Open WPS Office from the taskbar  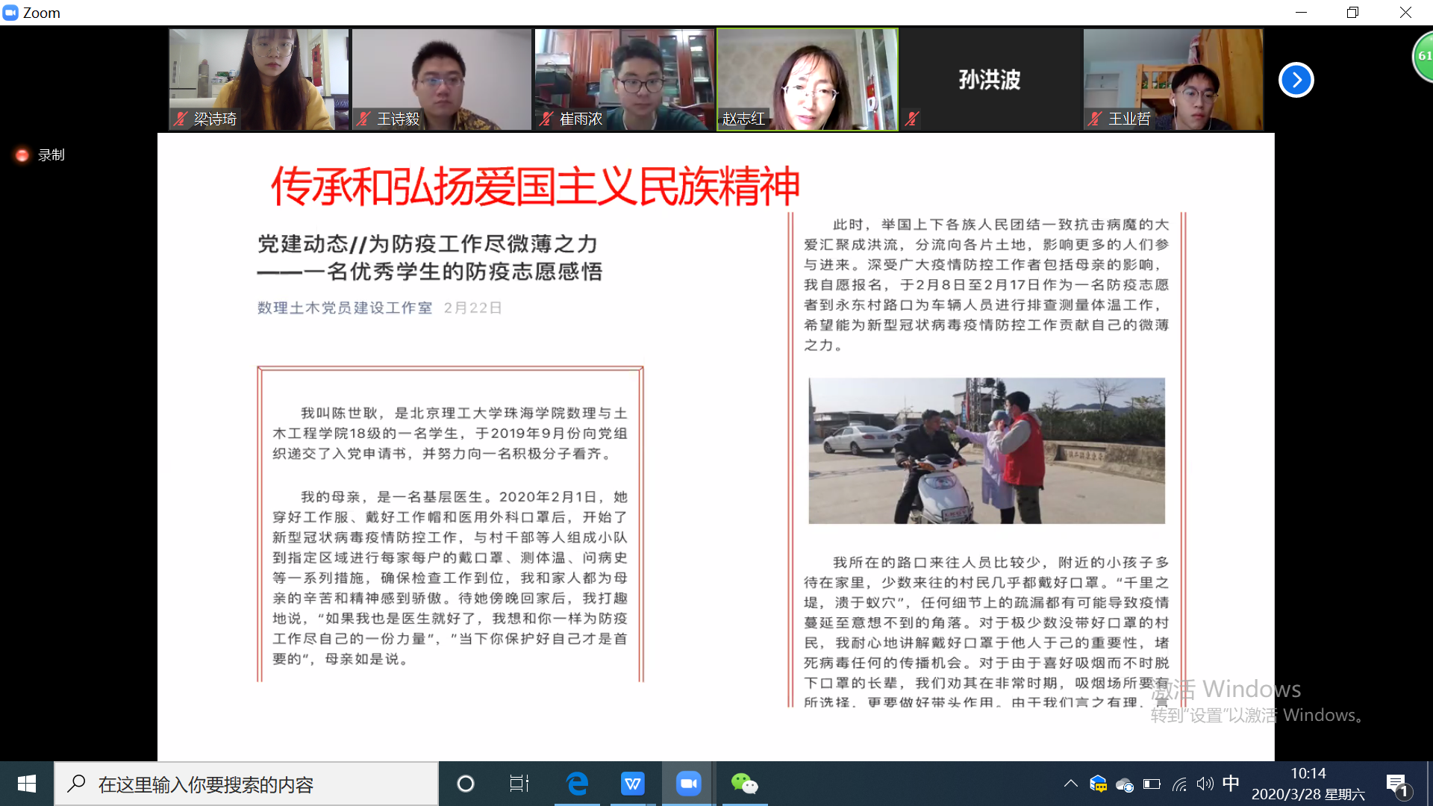point(632,783)
